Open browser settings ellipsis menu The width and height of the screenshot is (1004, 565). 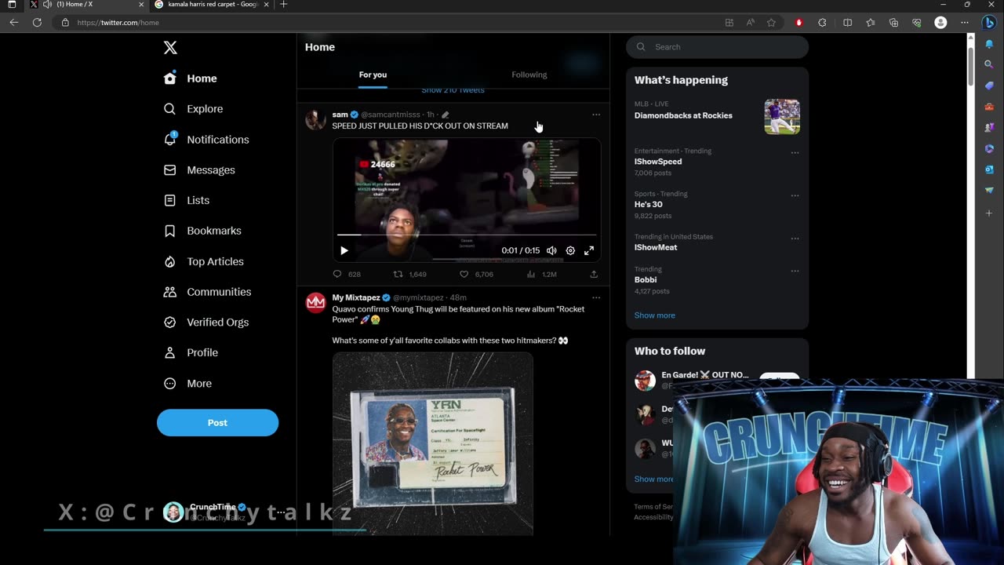tap(964, 23)
